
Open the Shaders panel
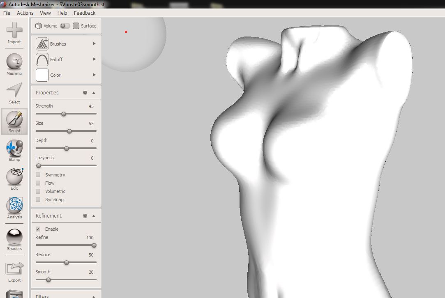pyautogui.click(x=14, y=237)
